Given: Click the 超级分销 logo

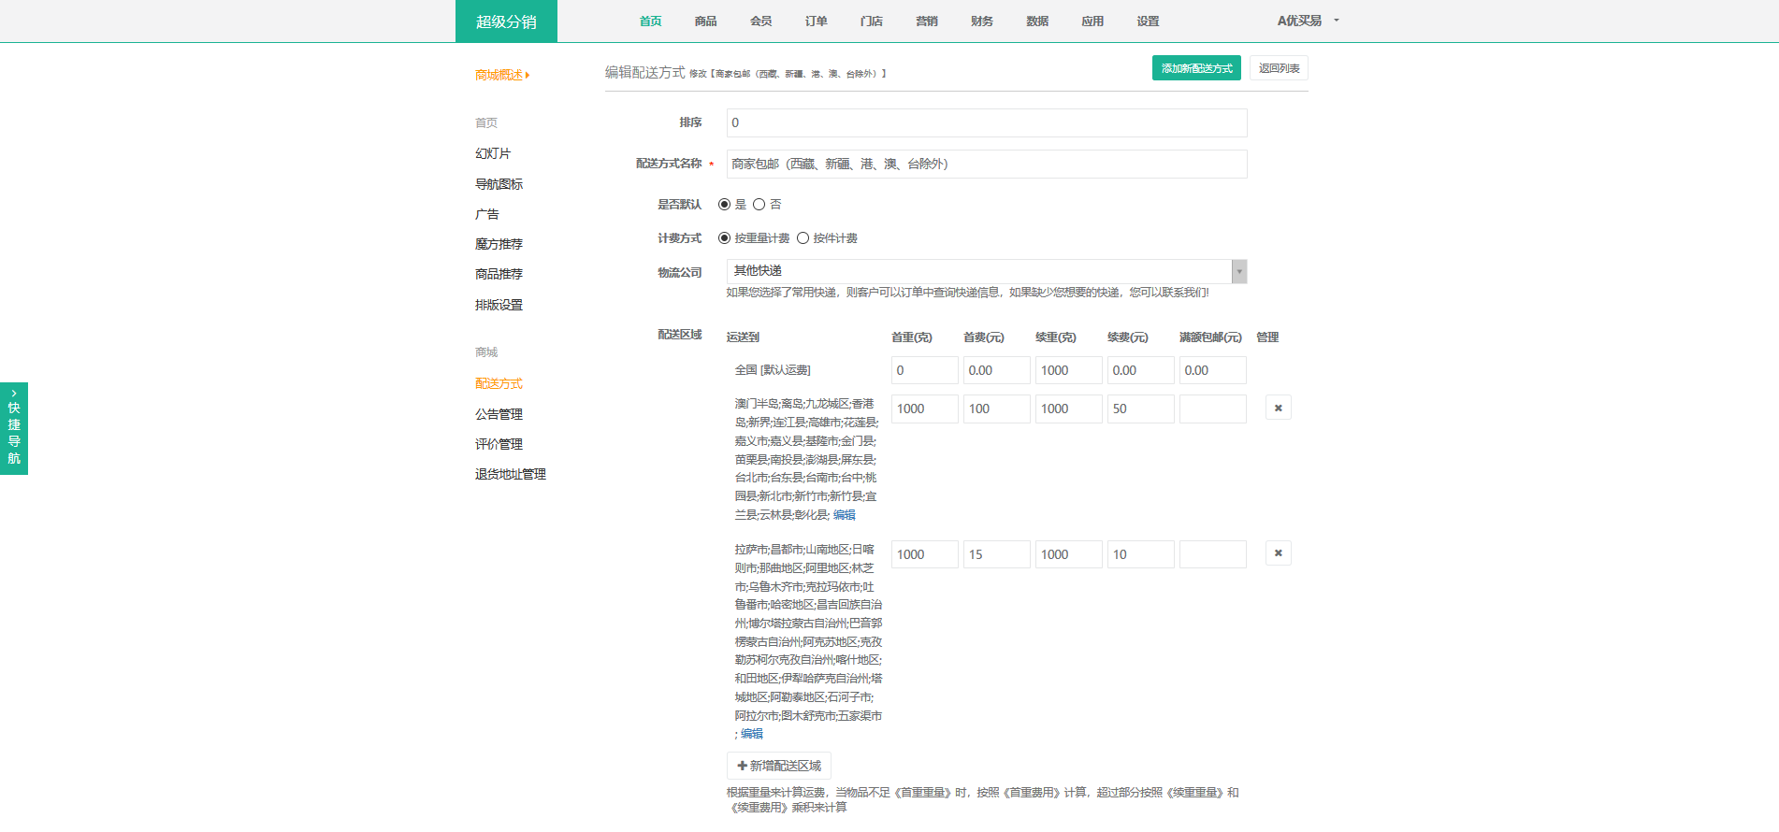Looking at the screenshot, I should click(506, 22).
